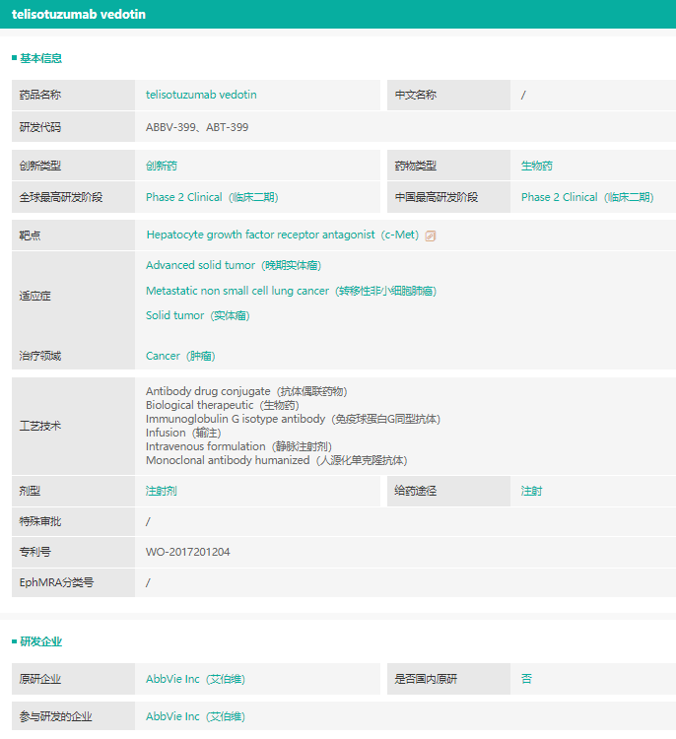
Task: Click the 研发企业 section heading
Action: (40, 641)
